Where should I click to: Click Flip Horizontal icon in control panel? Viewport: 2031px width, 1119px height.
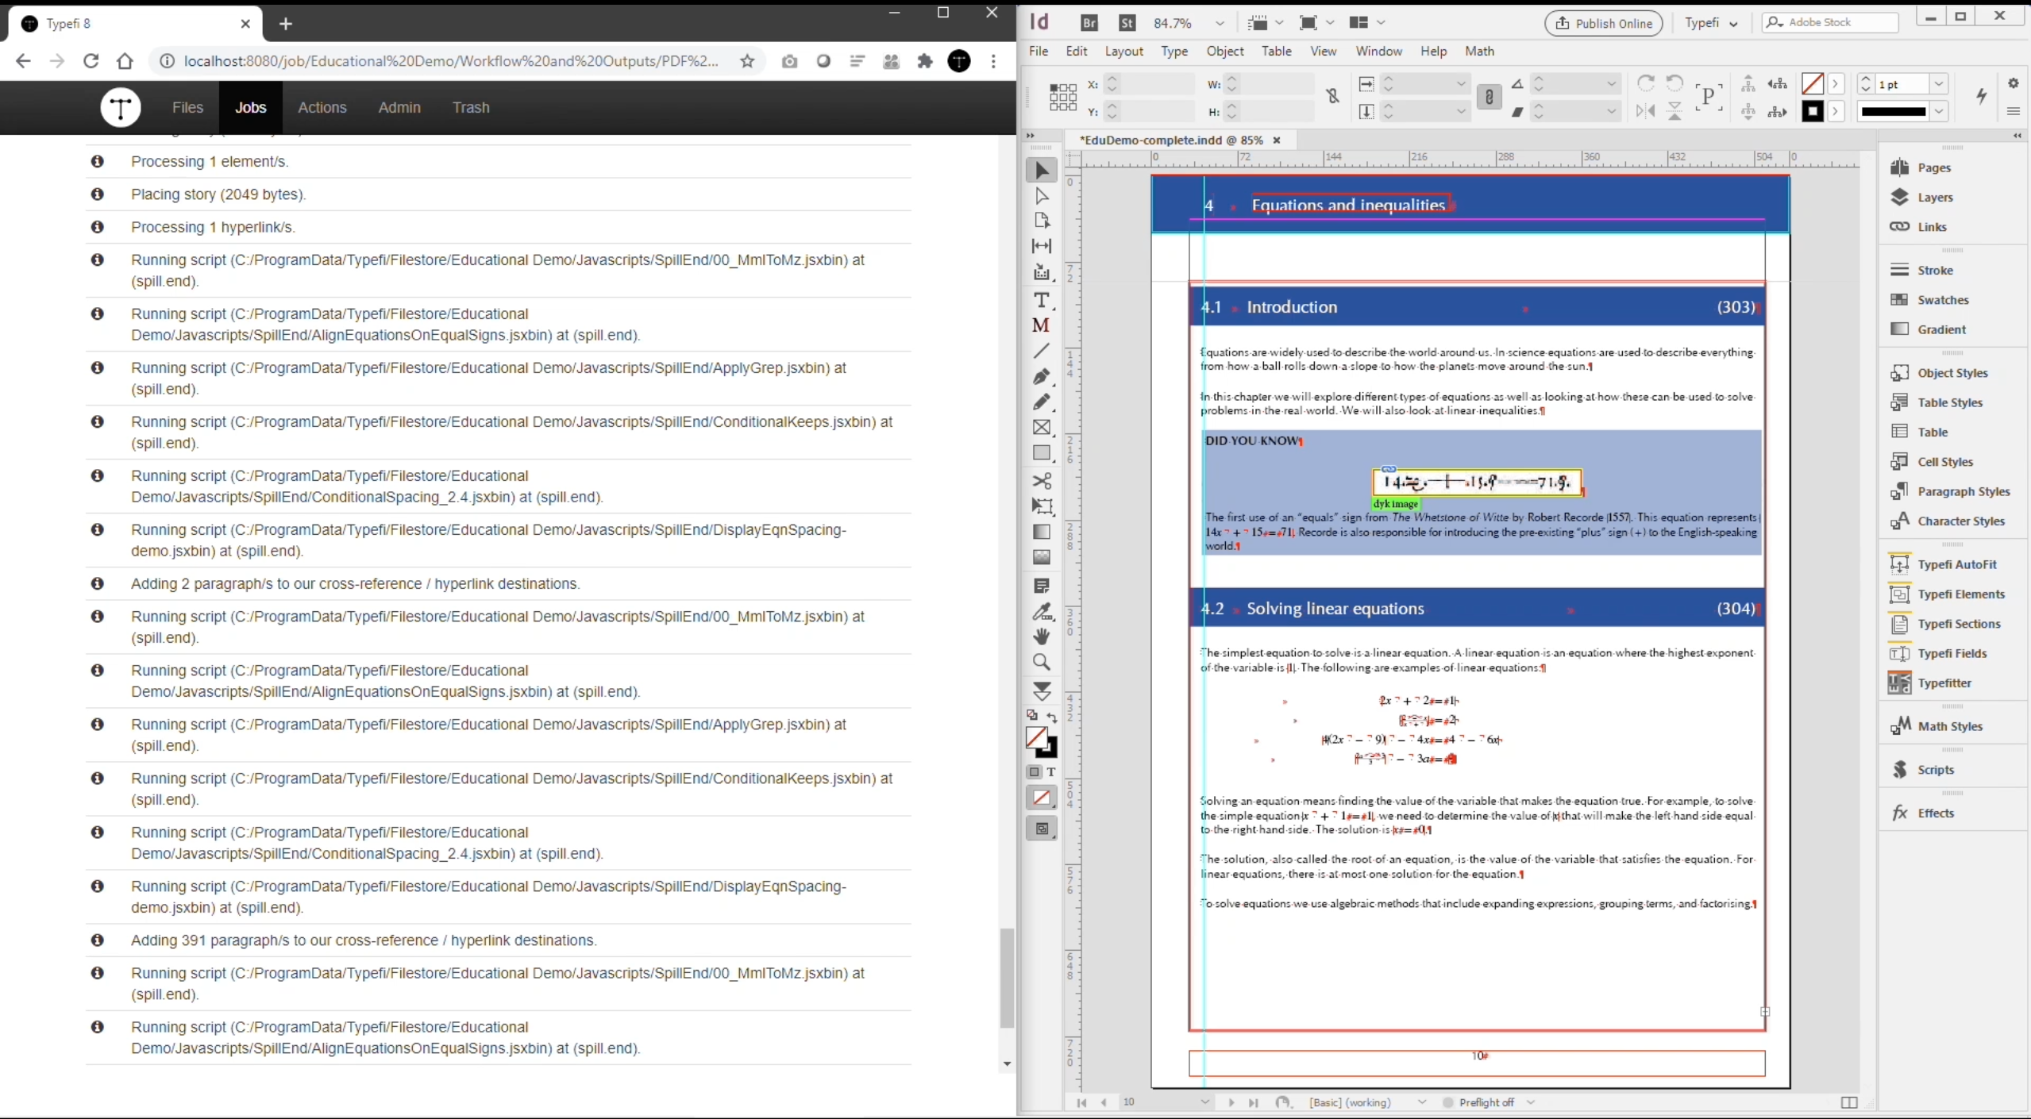coord(1645,111)
